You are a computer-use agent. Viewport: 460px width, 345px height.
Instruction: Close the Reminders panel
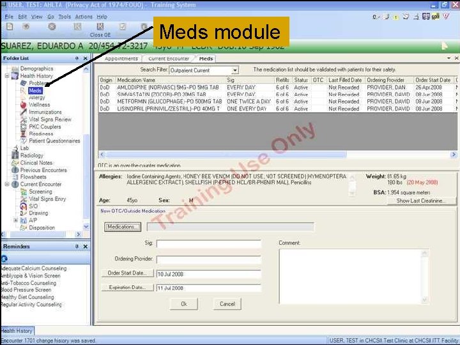click(x=86, y=247)
